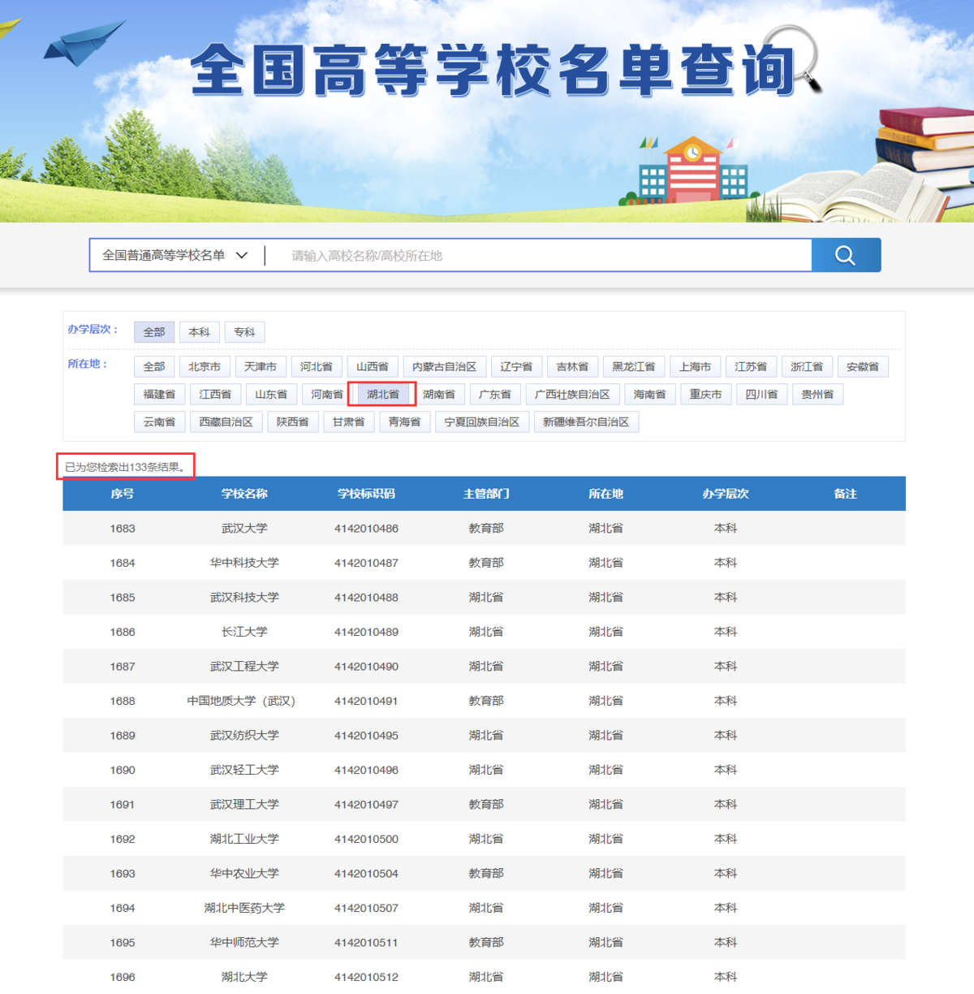This screenshot has width=974, height=994.
Task: Choose 河北省 location filter
Action: (x=317, y=367)
